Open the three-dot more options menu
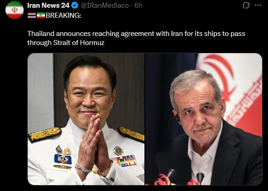268x191 pixels. pos(258,5)
